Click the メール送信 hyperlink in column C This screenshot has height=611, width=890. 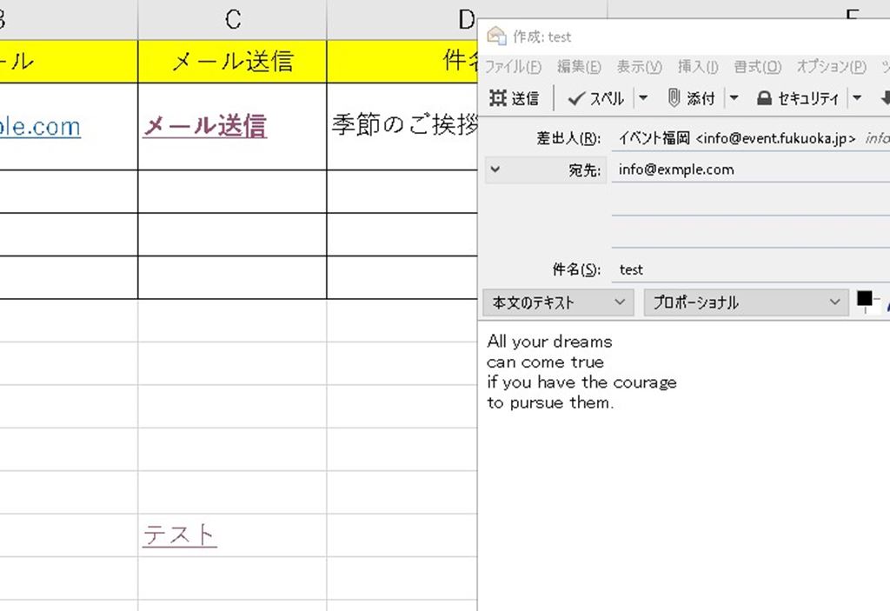coord(204,127)
